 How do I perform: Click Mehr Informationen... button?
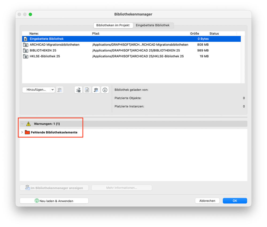pyautogui.click(x=122, y=188)
